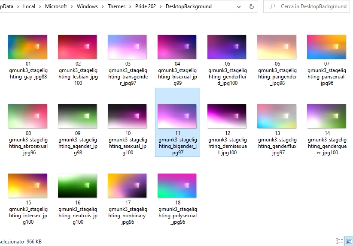Click file name ending transgender_jpg97
353x246 pixels.
pyautogui.click(x=128, y=73)
